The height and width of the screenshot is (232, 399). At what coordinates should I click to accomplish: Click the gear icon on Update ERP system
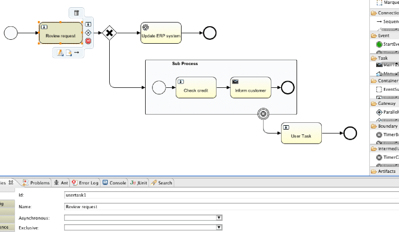coord(146,27)
